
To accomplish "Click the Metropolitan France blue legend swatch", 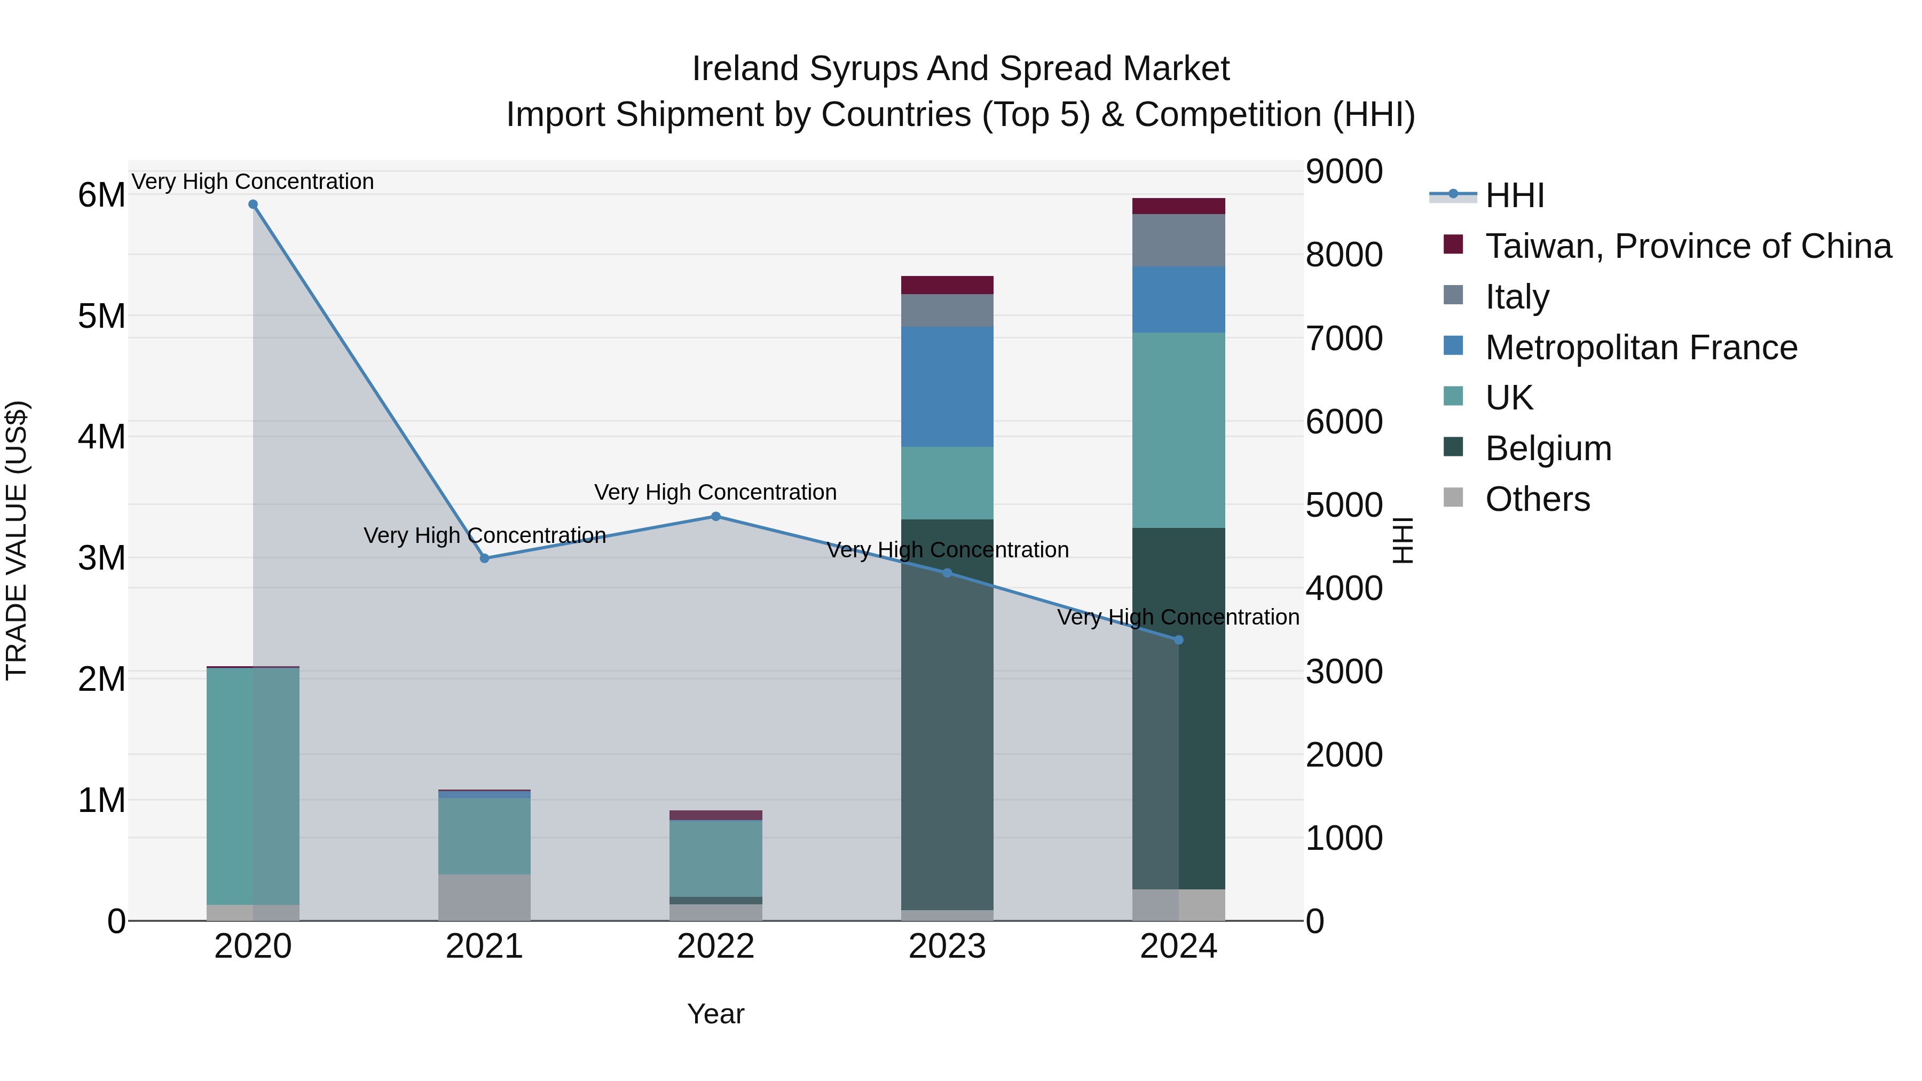I will pos(1453,345).
